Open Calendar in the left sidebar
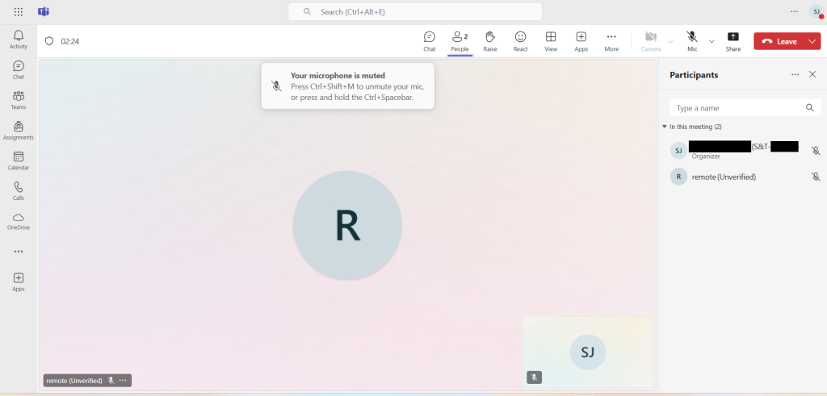 tap(19, 160)
